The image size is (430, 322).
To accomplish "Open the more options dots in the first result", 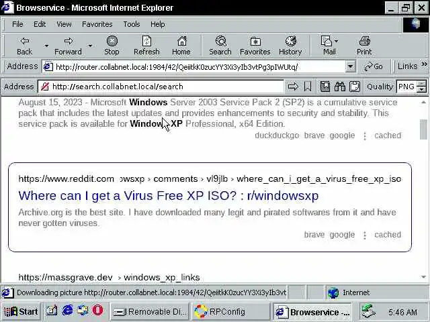I will point(365,136).
